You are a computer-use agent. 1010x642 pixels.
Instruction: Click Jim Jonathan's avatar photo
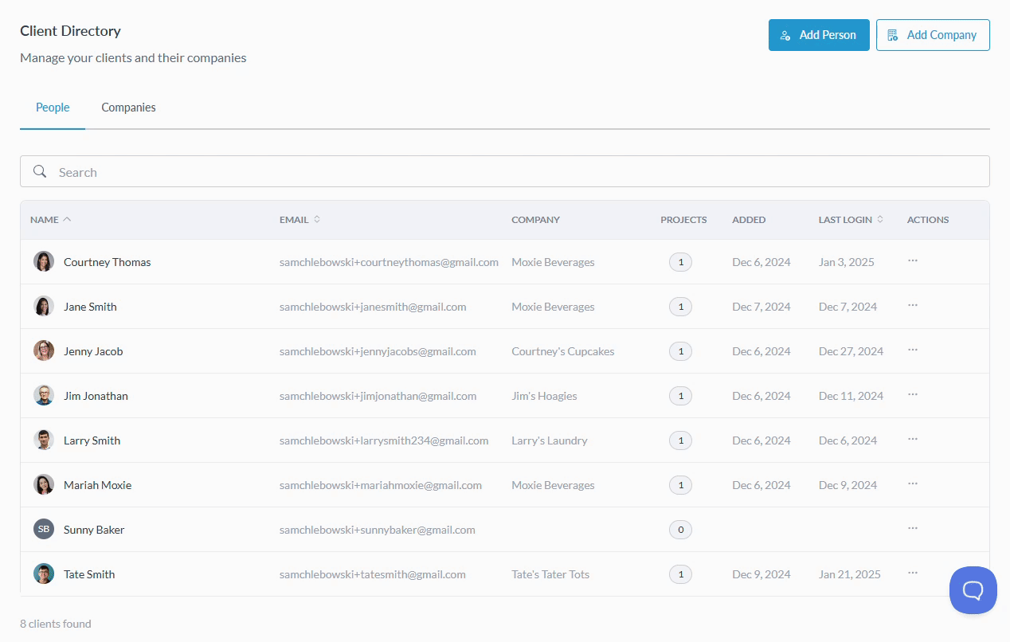[44, 396]
